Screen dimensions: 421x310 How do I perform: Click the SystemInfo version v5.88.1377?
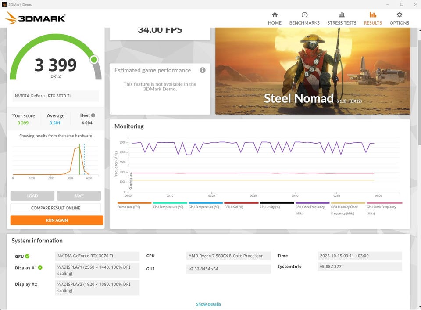(x=360, y=267)
